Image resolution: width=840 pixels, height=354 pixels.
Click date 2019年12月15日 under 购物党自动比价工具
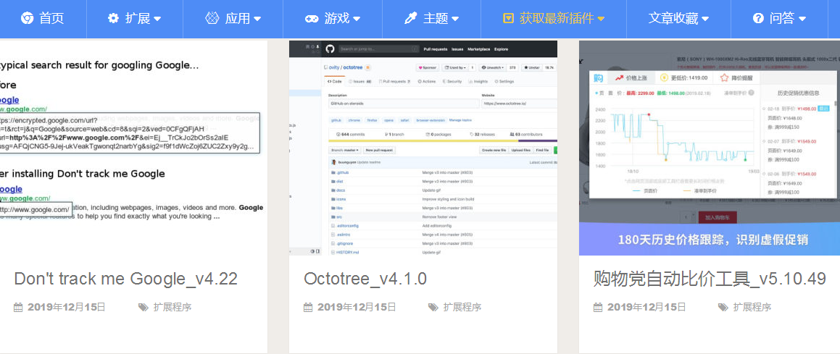pyautogui.click(x=646, y=308)
